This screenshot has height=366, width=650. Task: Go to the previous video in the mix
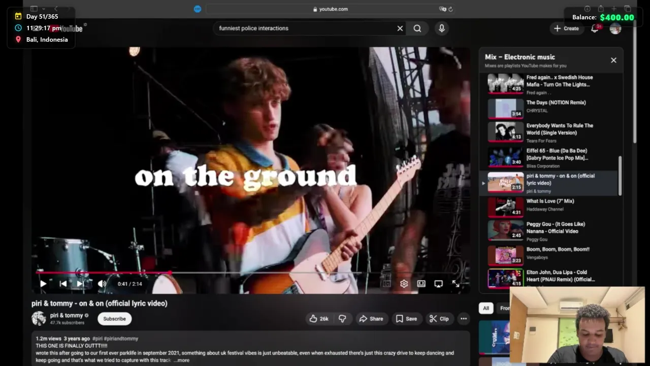point(63,284)
